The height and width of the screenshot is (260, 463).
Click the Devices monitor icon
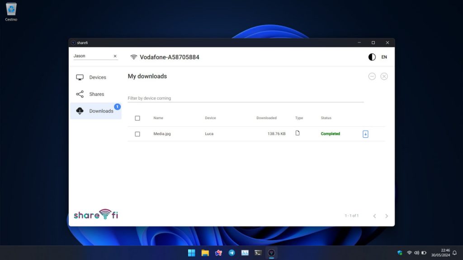pyautogui.click(x=80, y=77)
